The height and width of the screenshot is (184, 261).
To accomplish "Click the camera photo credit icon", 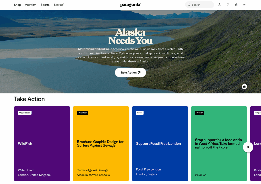I will (x=244, y=87).
